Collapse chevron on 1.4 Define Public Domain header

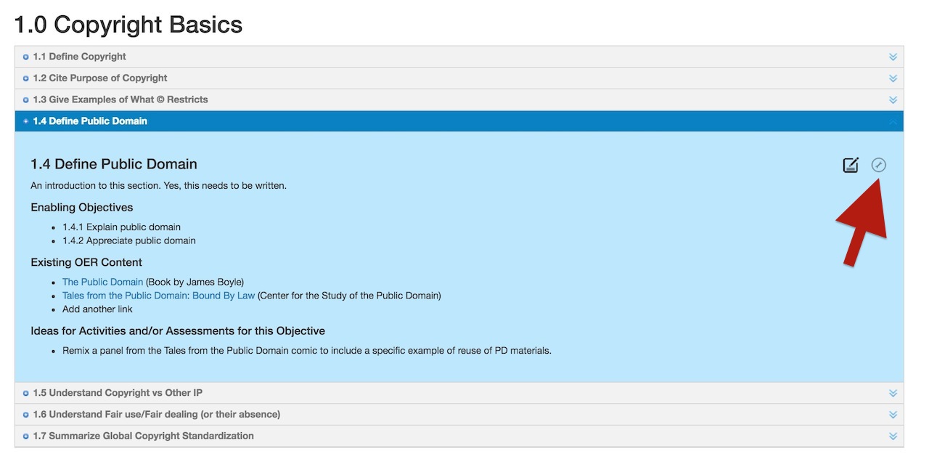[893, 122]
